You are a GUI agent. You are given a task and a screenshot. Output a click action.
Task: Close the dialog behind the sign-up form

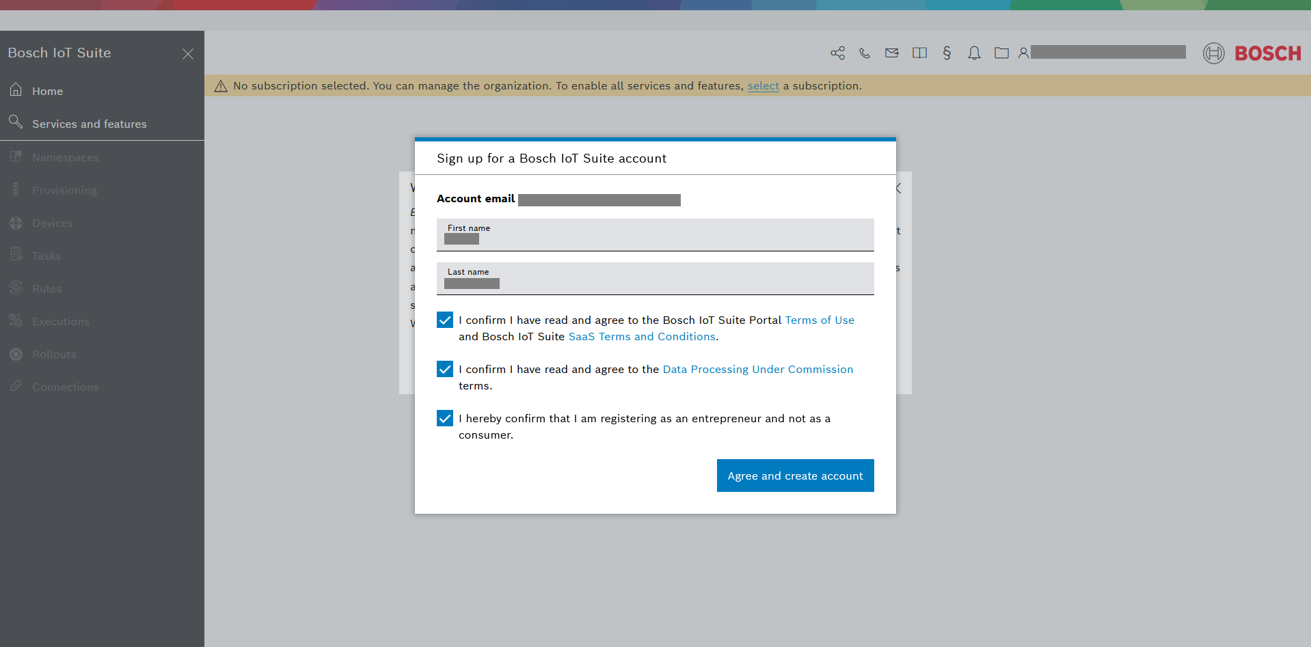[x=900, y=188]
